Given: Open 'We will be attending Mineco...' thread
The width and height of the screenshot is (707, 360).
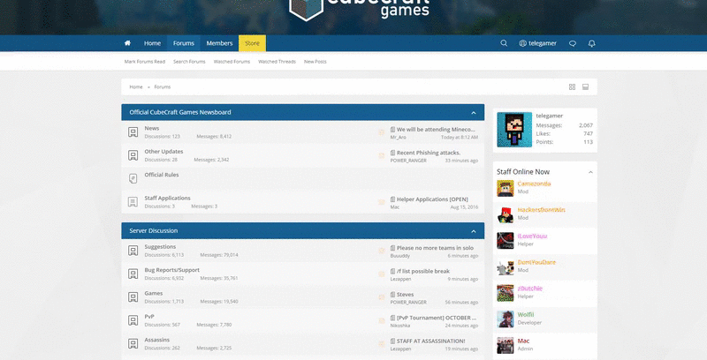Looking at the screenshot, I should click(x=436, y=130).
